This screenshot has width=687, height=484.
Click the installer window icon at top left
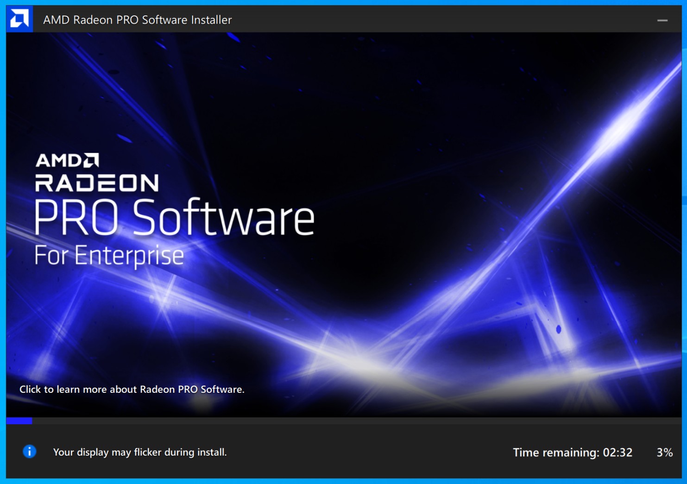tap(19, 19)
